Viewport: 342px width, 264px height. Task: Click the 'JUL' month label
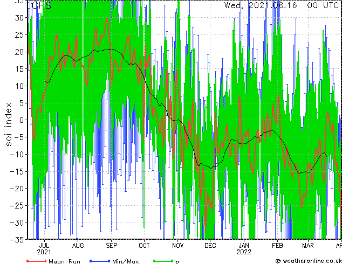[44, 246]
